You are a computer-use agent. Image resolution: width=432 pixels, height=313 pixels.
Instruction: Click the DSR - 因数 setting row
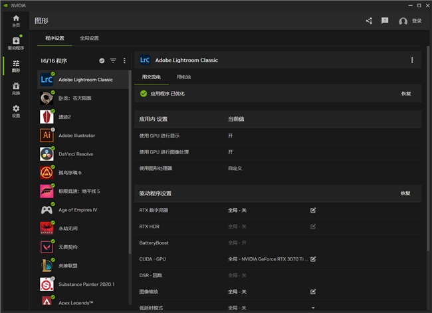point(278,275)
